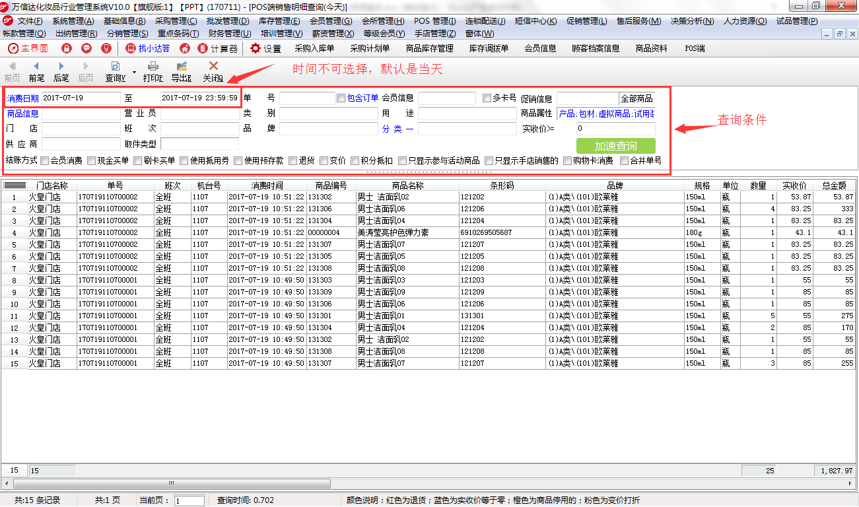Open 库存调拨单 shortcut

tap(489, 48)
